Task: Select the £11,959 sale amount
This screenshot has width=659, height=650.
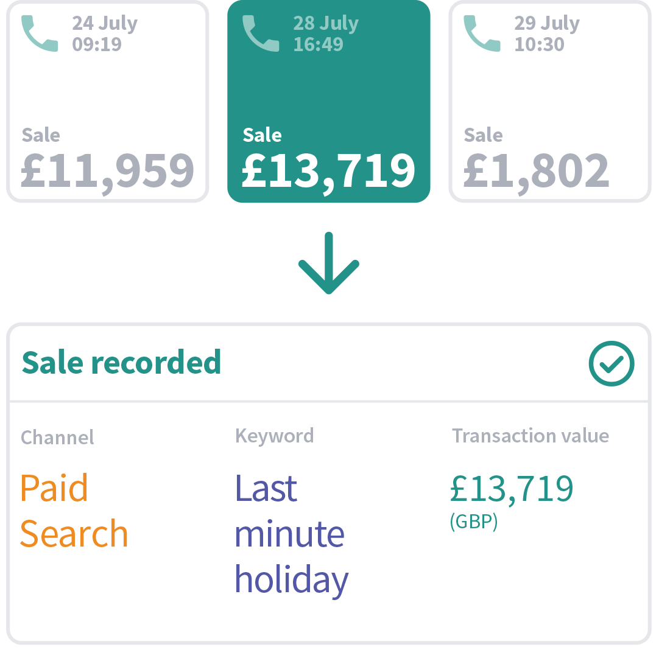Action: tap(107, 171)
